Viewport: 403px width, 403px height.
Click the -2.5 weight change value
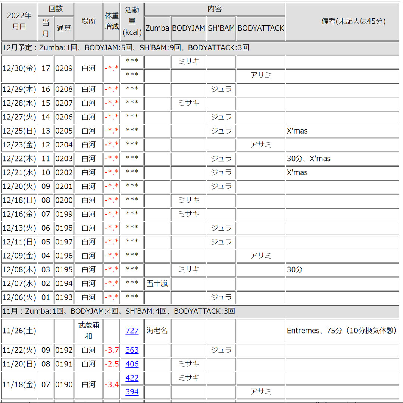point(112,364)
